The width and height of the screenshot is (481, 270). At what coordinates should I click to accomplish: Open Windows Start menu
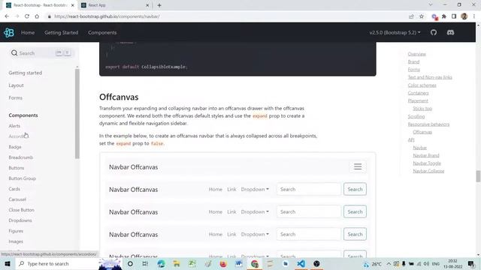(8, 263)
